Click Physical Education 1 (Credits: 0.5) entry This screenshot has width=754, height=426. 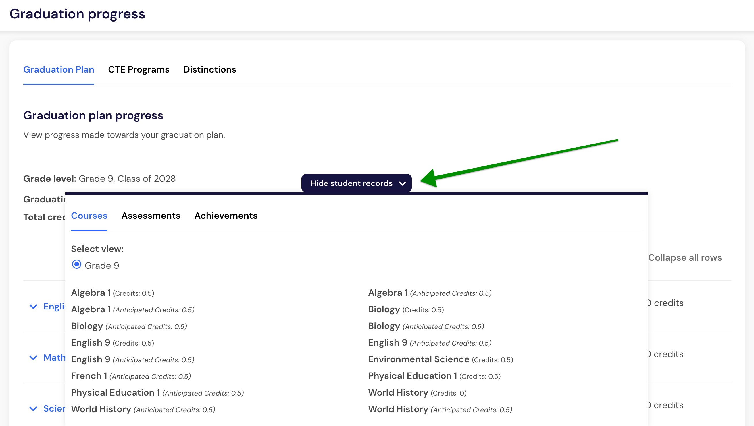tap(434, 376)
